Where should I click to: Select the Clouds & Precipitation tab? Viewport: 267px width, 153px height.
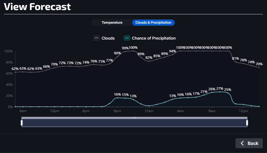point(153,23)
